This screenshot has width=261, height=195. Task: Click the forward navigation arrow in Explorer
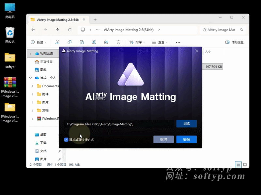point(45,30)
